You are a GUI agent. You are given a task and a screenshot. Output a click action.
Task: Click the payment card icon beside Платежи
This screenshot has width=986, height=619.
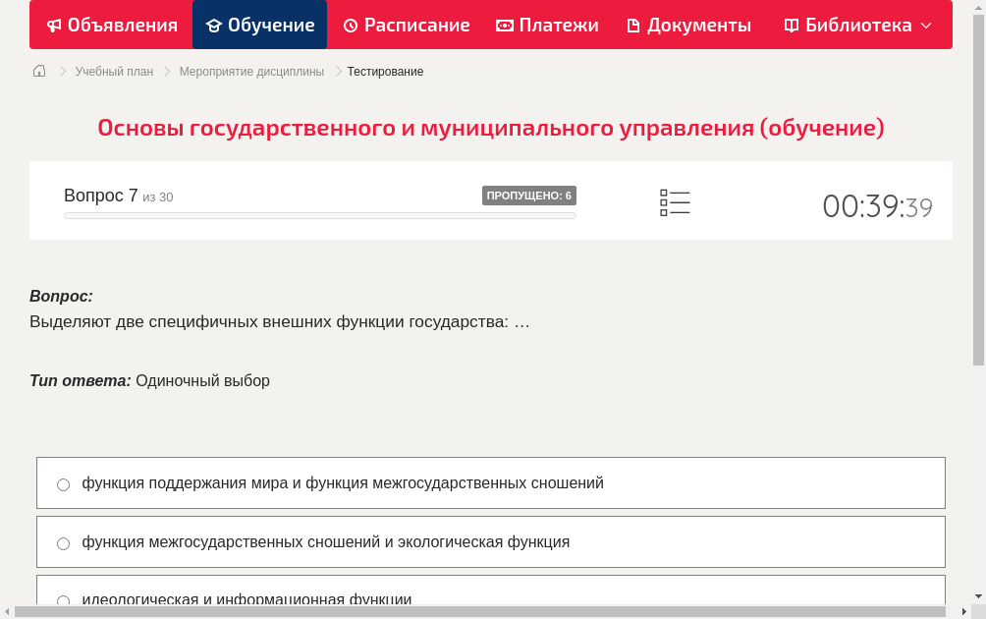(x=506, y=25)
